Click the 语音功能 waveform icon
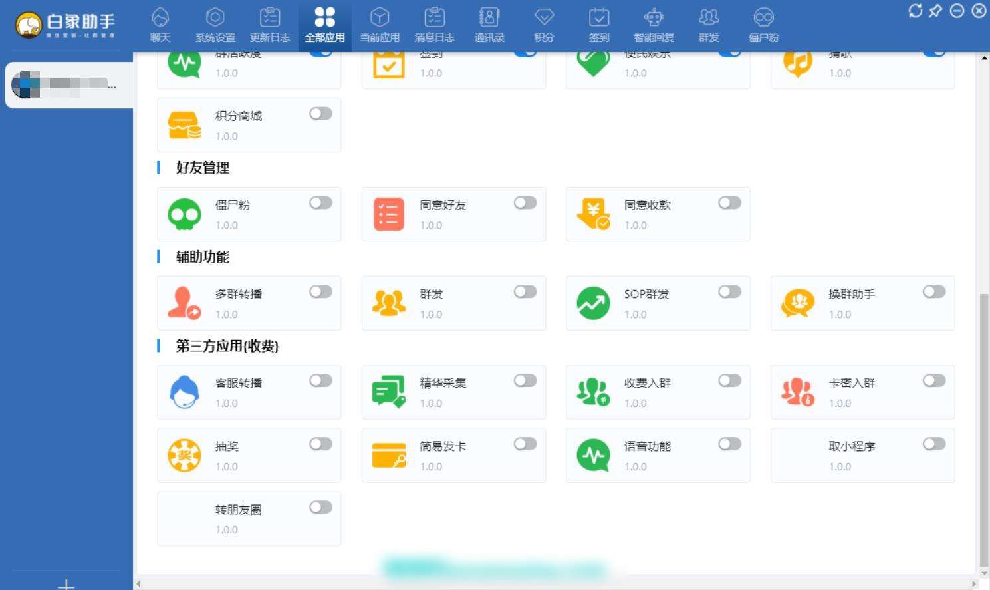The width and height of the screenshot is (990, 590). pos(593,456)
